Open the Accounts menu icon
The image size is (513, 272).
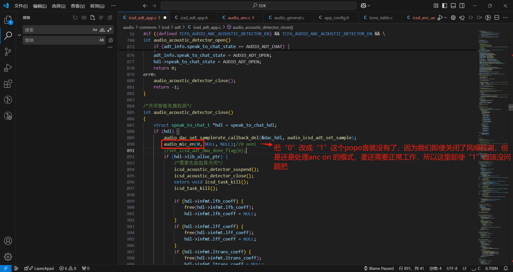(8, 241)
